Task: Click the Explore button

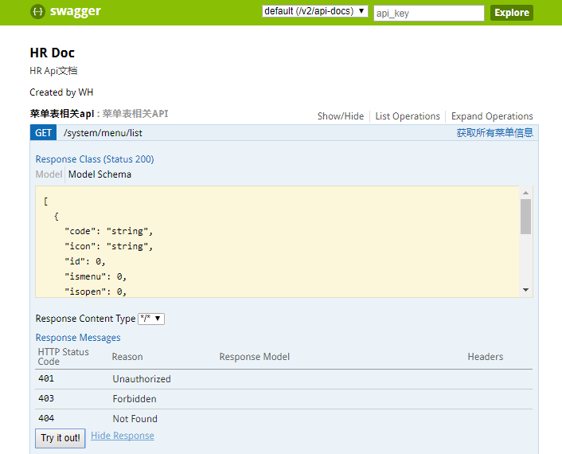Action: [x=512, y=13]
